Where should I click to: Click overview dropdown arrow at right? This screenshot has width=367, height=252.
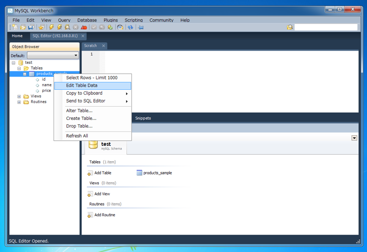coord(354,138)
